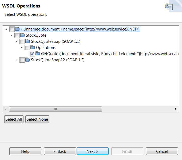182x160 pixels.
Task: Collapse the Unnamed document tree node
Action: point(6,29)
